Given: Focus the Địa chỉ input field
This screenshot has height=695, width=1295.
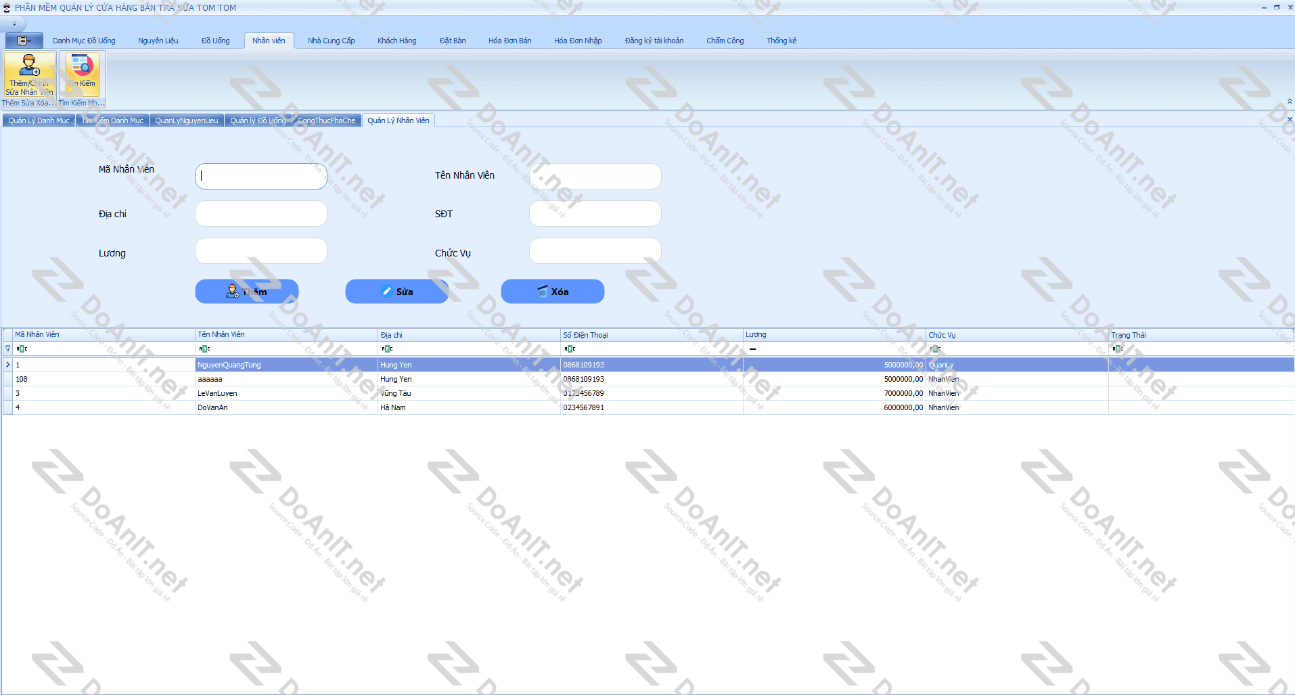Looking at the screenshot, I should click(261, 214).
